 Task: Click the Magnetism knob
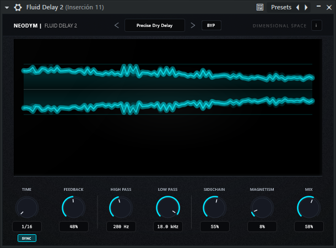[262, 208]
